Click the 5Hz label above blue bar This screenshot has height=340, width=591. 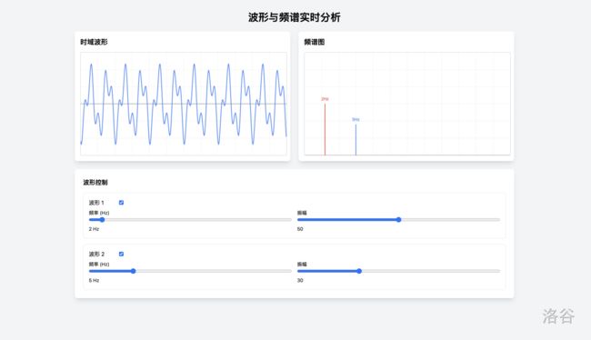(x=356, y=119)
